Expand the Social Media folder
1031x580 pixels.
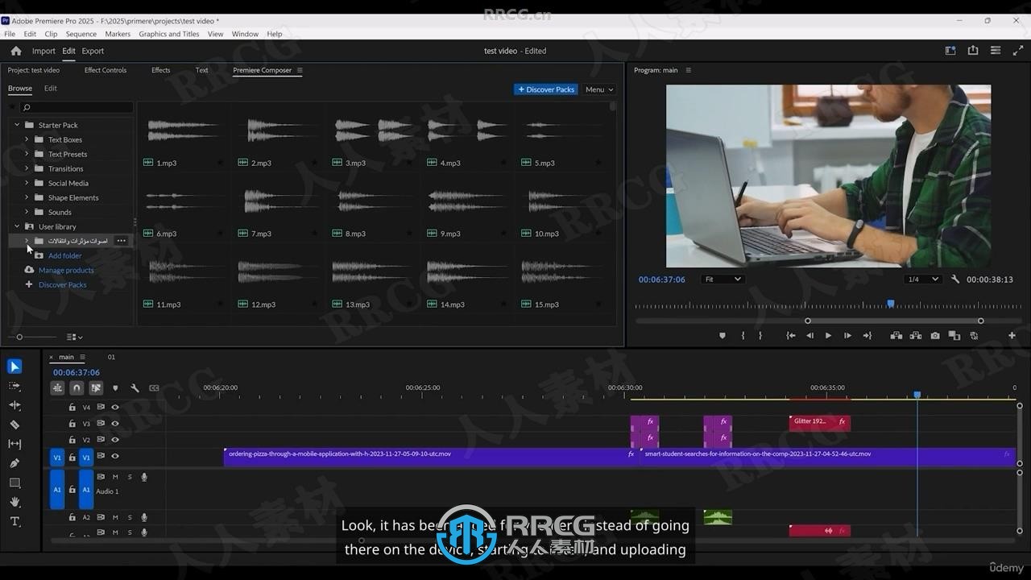pyautogui.click(x=27, y=183)
